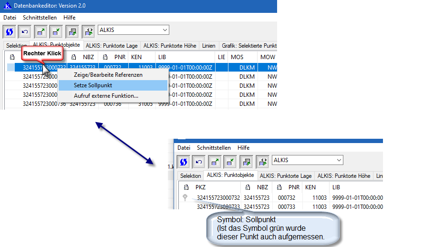Click the table export icon with outgoing arrow in upper toolbar
This screenshot has width=434, height=247.
click(x=41, y=31)
